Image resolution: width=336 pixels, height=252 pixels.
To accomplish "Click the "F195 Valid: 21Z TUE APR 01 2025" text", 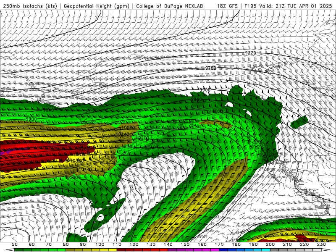I will click(288, 6).
